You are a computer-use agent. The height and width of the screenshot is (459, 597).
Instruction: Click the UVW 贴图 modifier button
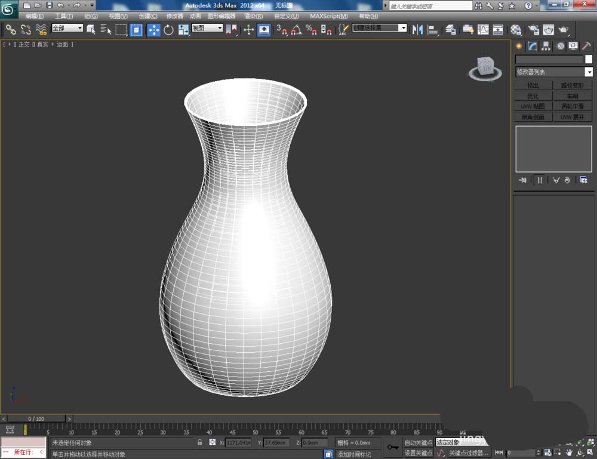(533, 107)
